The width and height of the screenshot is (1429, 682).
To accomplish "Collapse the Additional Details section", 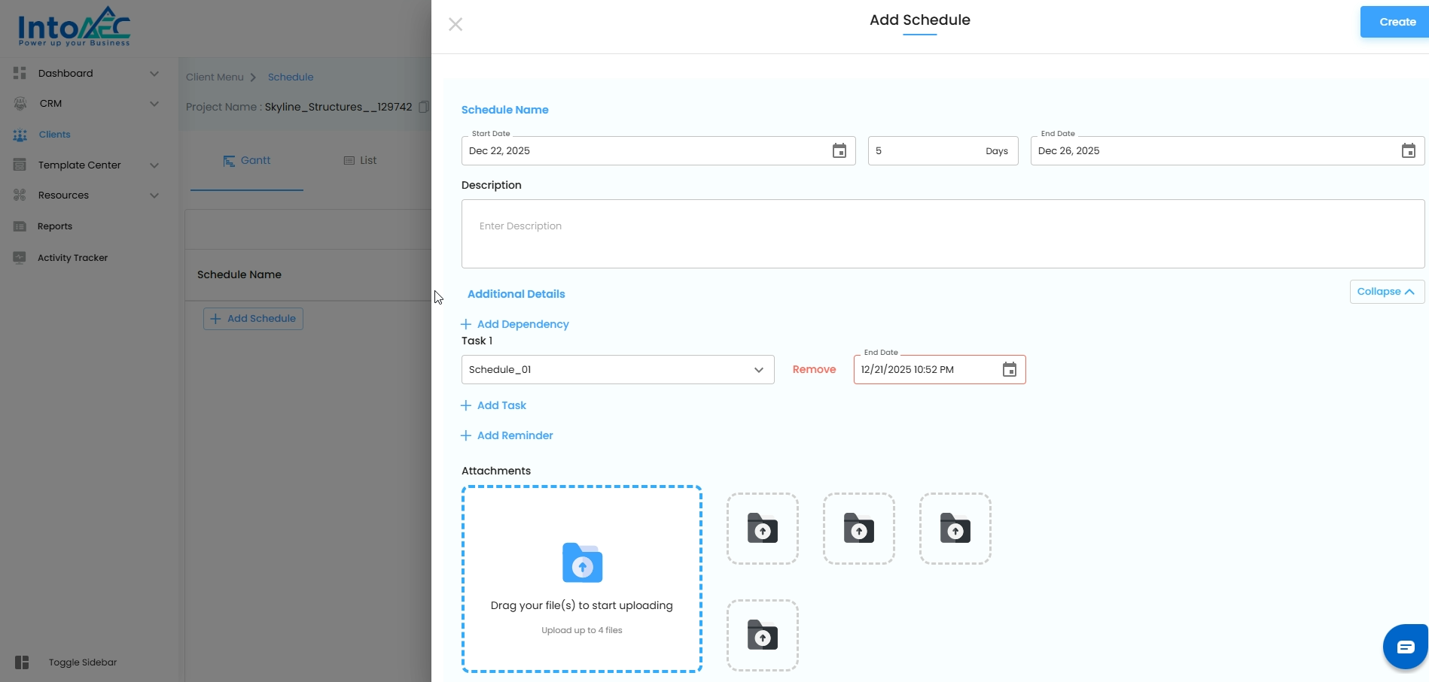I will pyautogui.click(x=1386, y=292).
